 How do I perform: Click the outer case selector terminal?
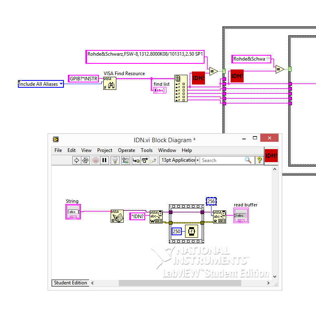[x=224, y=71]
